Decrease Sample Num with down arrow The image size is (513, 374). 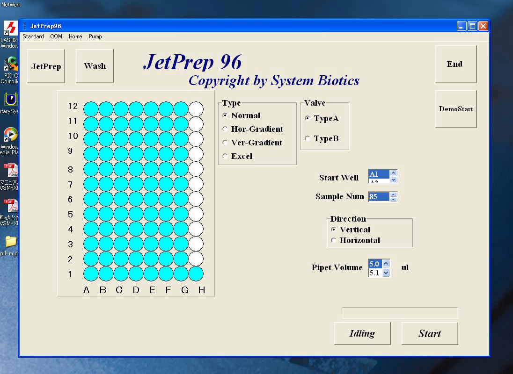394,199
